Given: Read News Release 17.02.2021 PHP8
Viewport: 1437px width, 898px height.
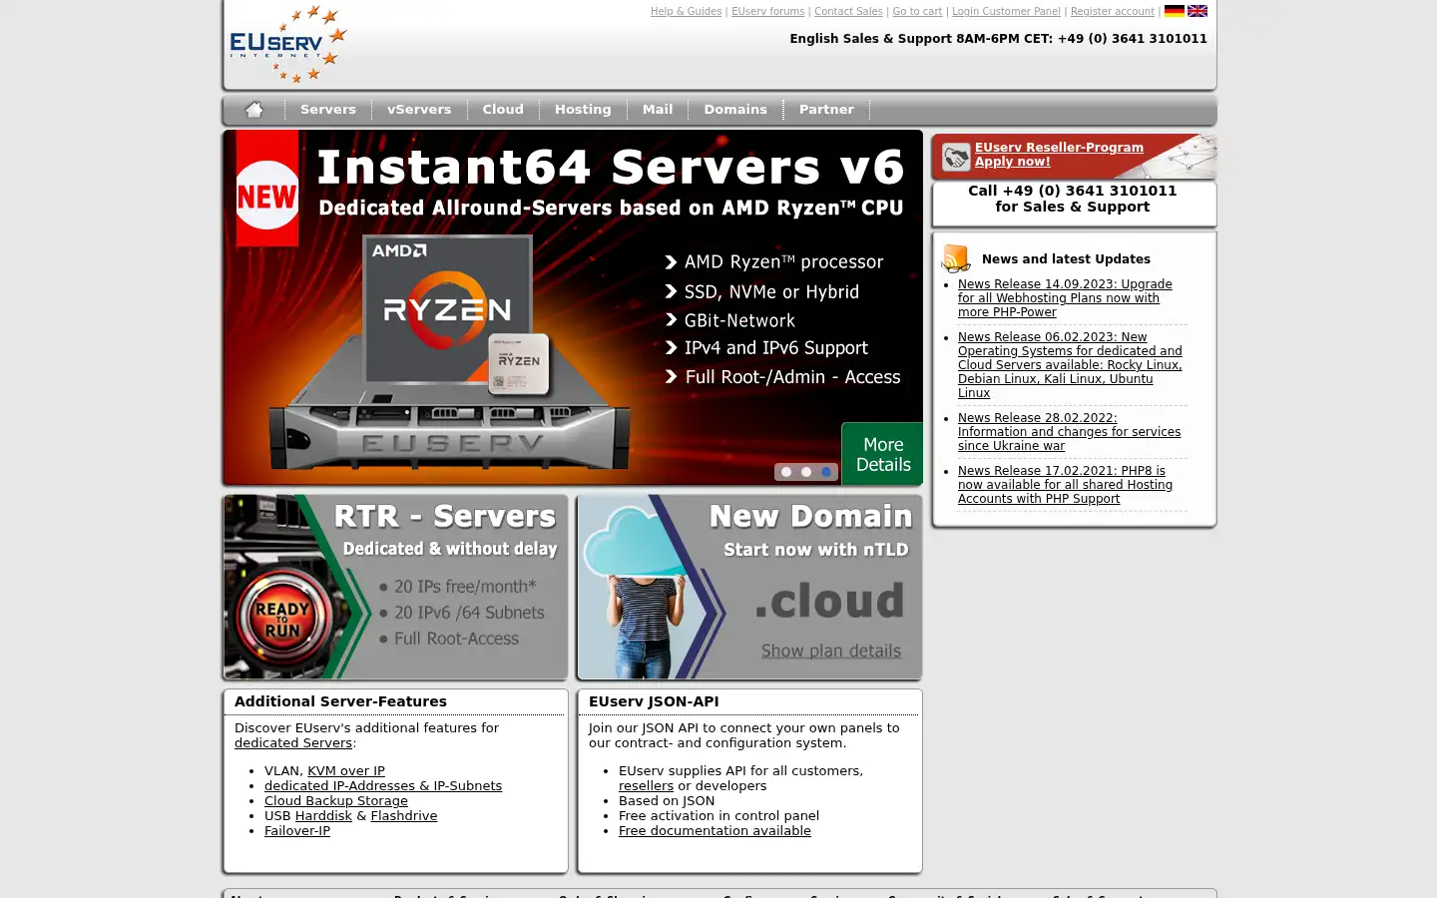Looking at the screenshot, I should click(x=1065, y=485).
